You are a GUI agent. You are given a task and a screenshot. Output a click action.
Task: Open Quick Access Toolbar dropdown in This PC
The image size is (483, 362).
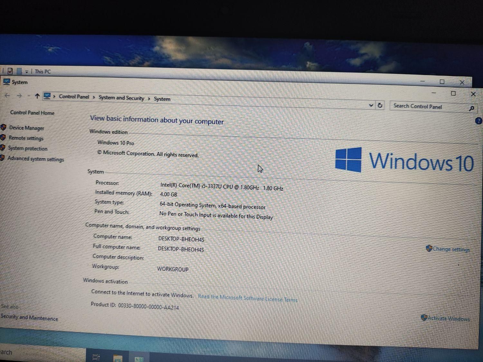point(27,72)
